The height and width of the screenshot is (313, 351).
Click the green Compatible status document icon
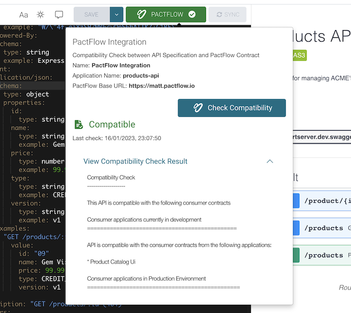click(x=79, y=125)
